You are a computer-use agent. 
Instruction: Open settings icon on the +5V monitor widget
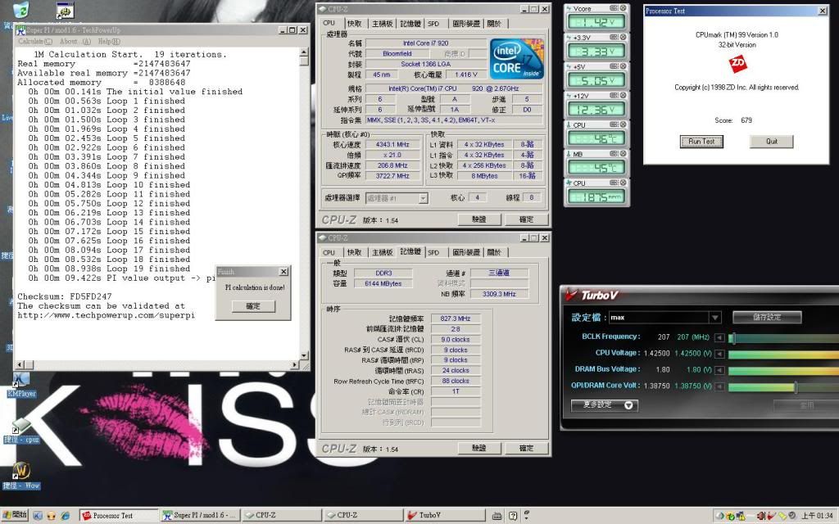[x=614, y=66]
